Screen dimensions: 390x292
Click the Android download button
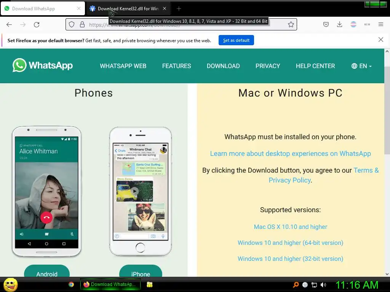pyautogui.click(x=47, y=271)
